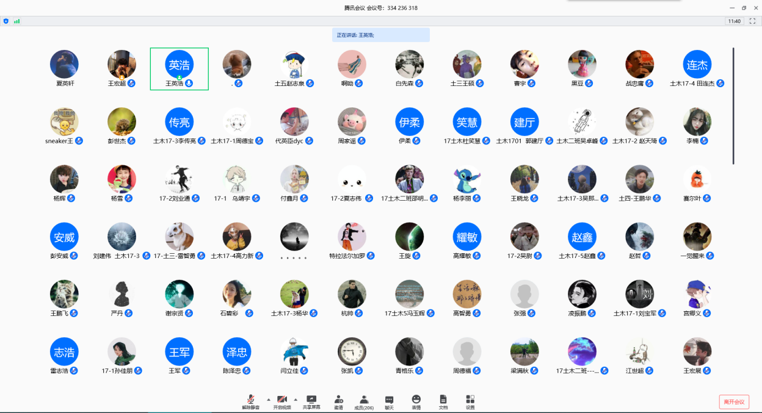
Task: Turn on camera with 开启视频
Action: (x=282, y=400)
